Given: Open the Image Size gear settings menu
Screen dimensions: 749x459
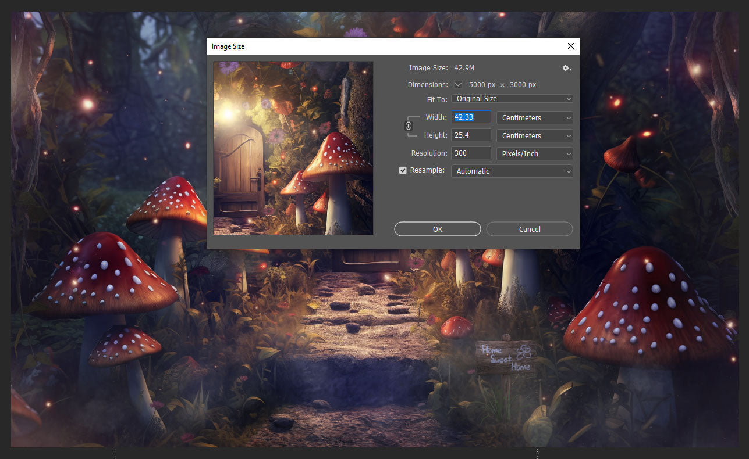Looking at the screenshot, I should (566, 69).
